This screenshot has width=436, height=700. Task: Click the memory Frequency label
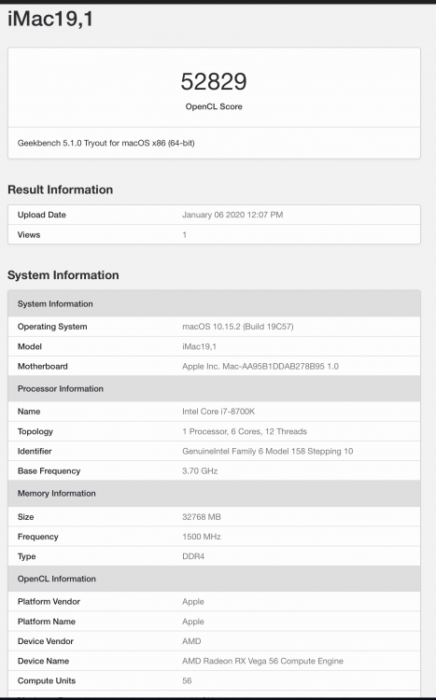[x=38, y=537]
